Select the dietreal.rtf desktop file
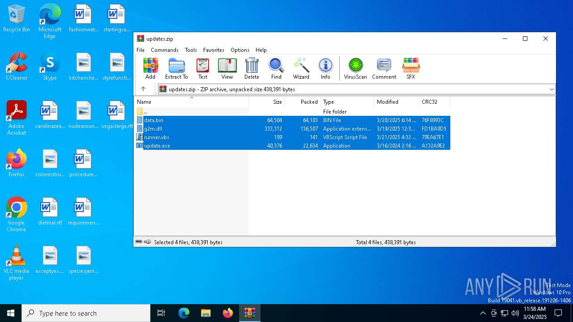The image size is (573, 322). 50,212
